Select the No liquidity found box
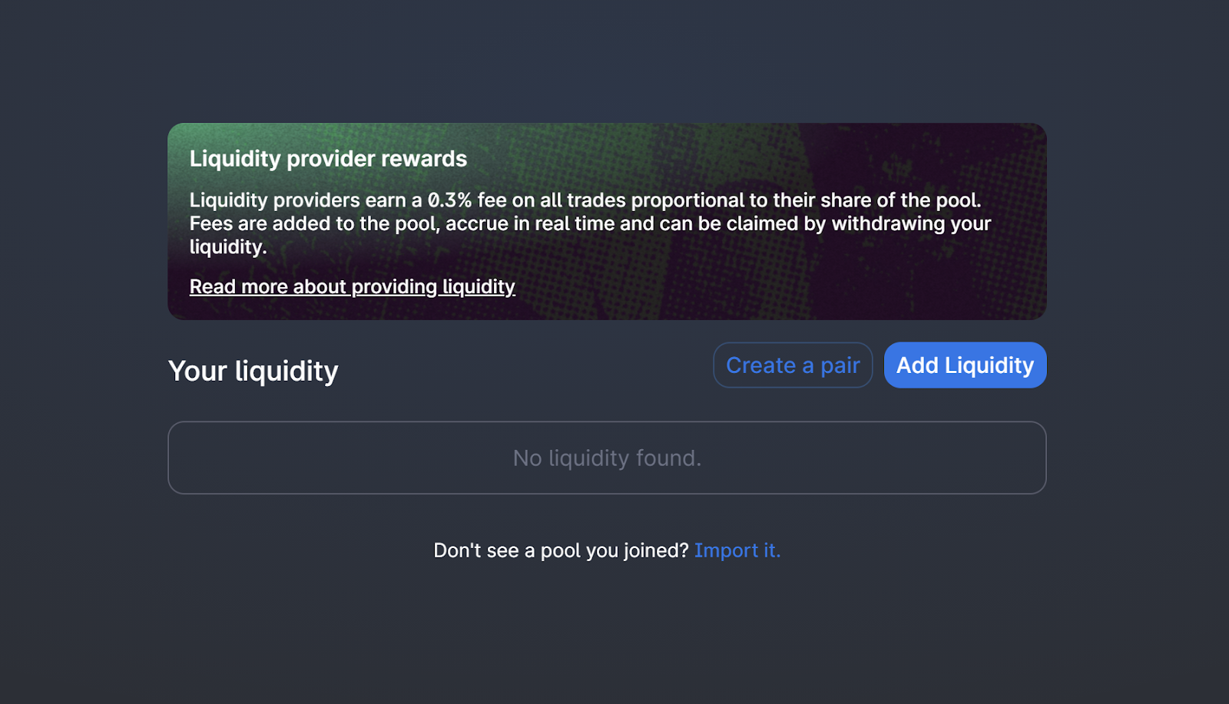Image resolution: width=1229 pixels, height=704 pixels. point(607,458)
